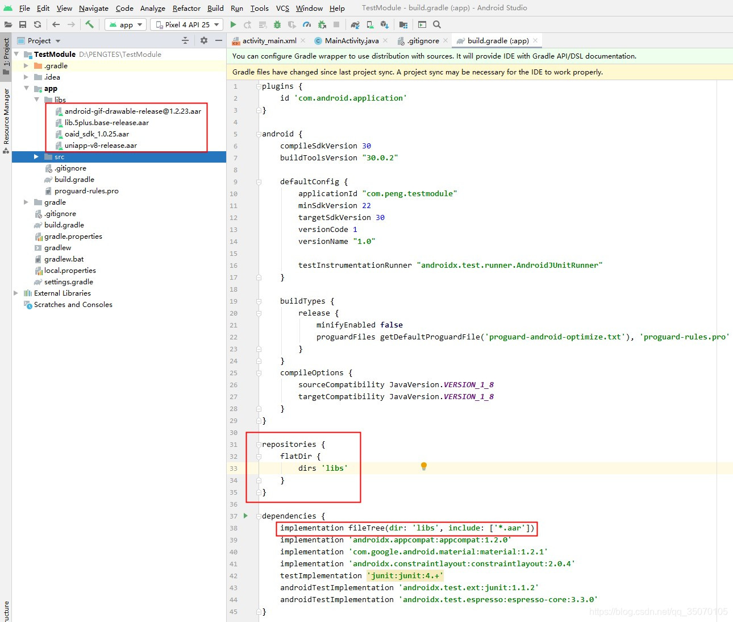733x622 pixels.
Task: Open the Pixel 4 API 25 device dropdown
Action: (186, 24)
